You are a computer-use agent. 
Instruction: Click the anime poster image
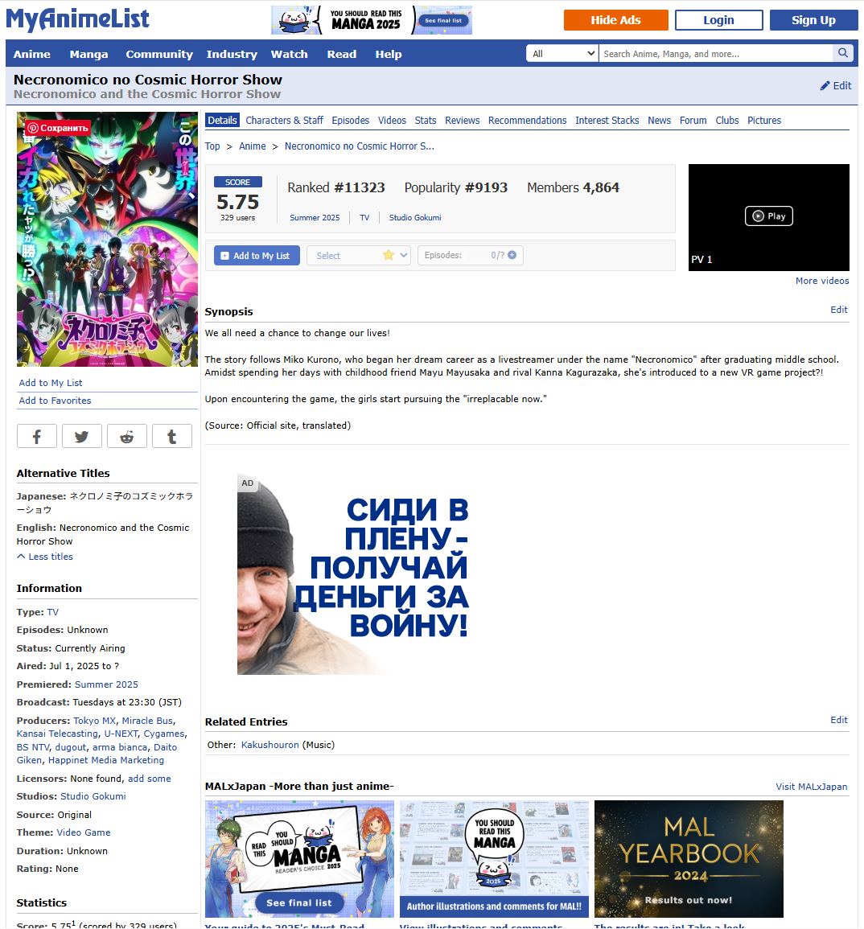tap(107, 240)
